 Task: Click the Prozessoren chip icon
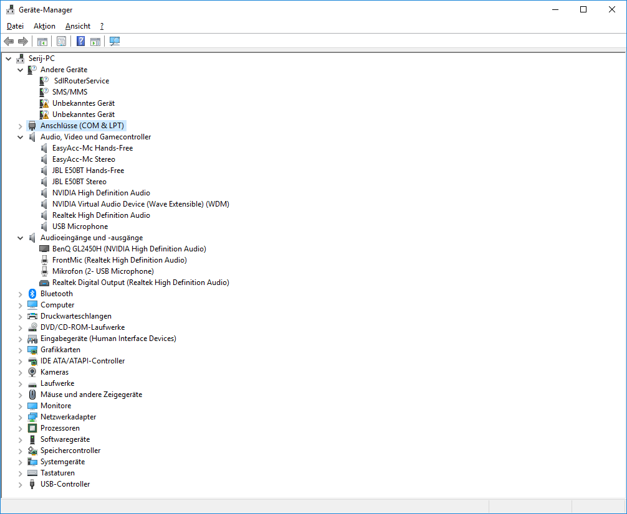32,428
